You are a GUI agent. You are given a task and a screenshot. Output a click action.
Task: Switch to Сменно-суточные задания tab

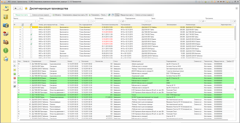(40, 15)
